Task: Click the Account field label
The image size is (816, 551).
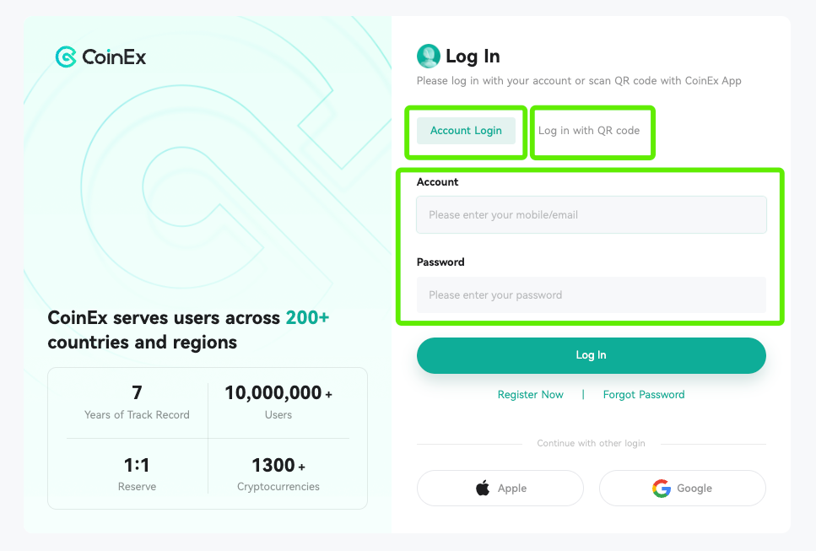Action: coord(438,182)
